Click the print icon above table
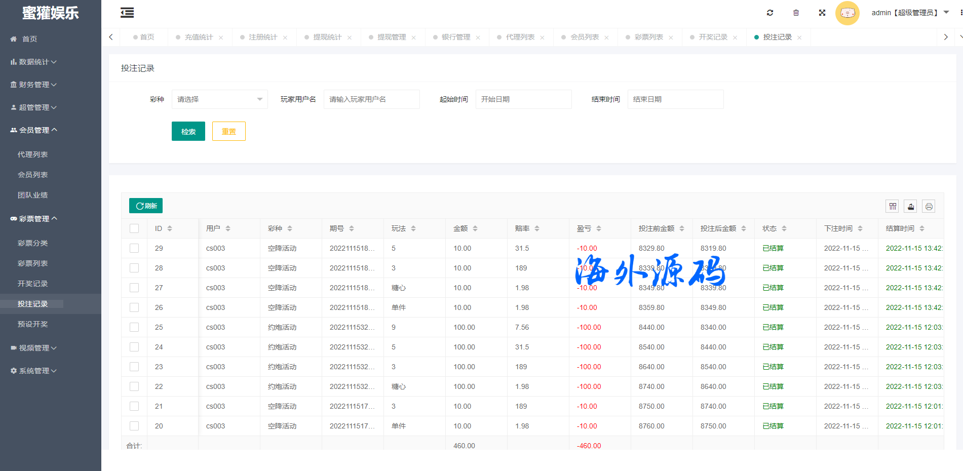963x471 pixels. pos(928,206)
